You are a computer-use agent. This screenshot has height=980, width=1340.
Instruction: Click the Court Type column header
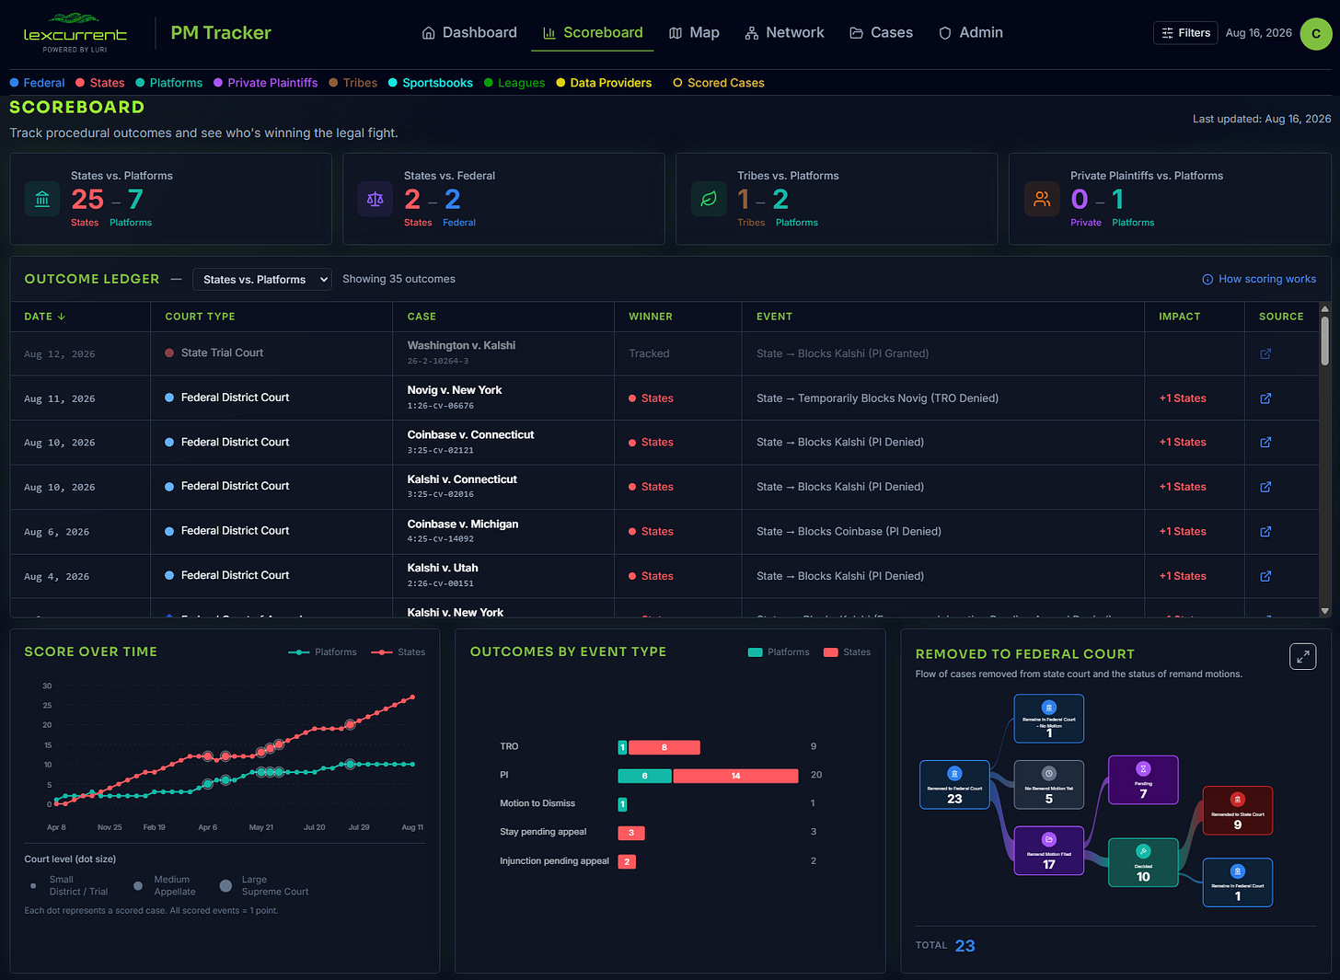click(200, 317)
